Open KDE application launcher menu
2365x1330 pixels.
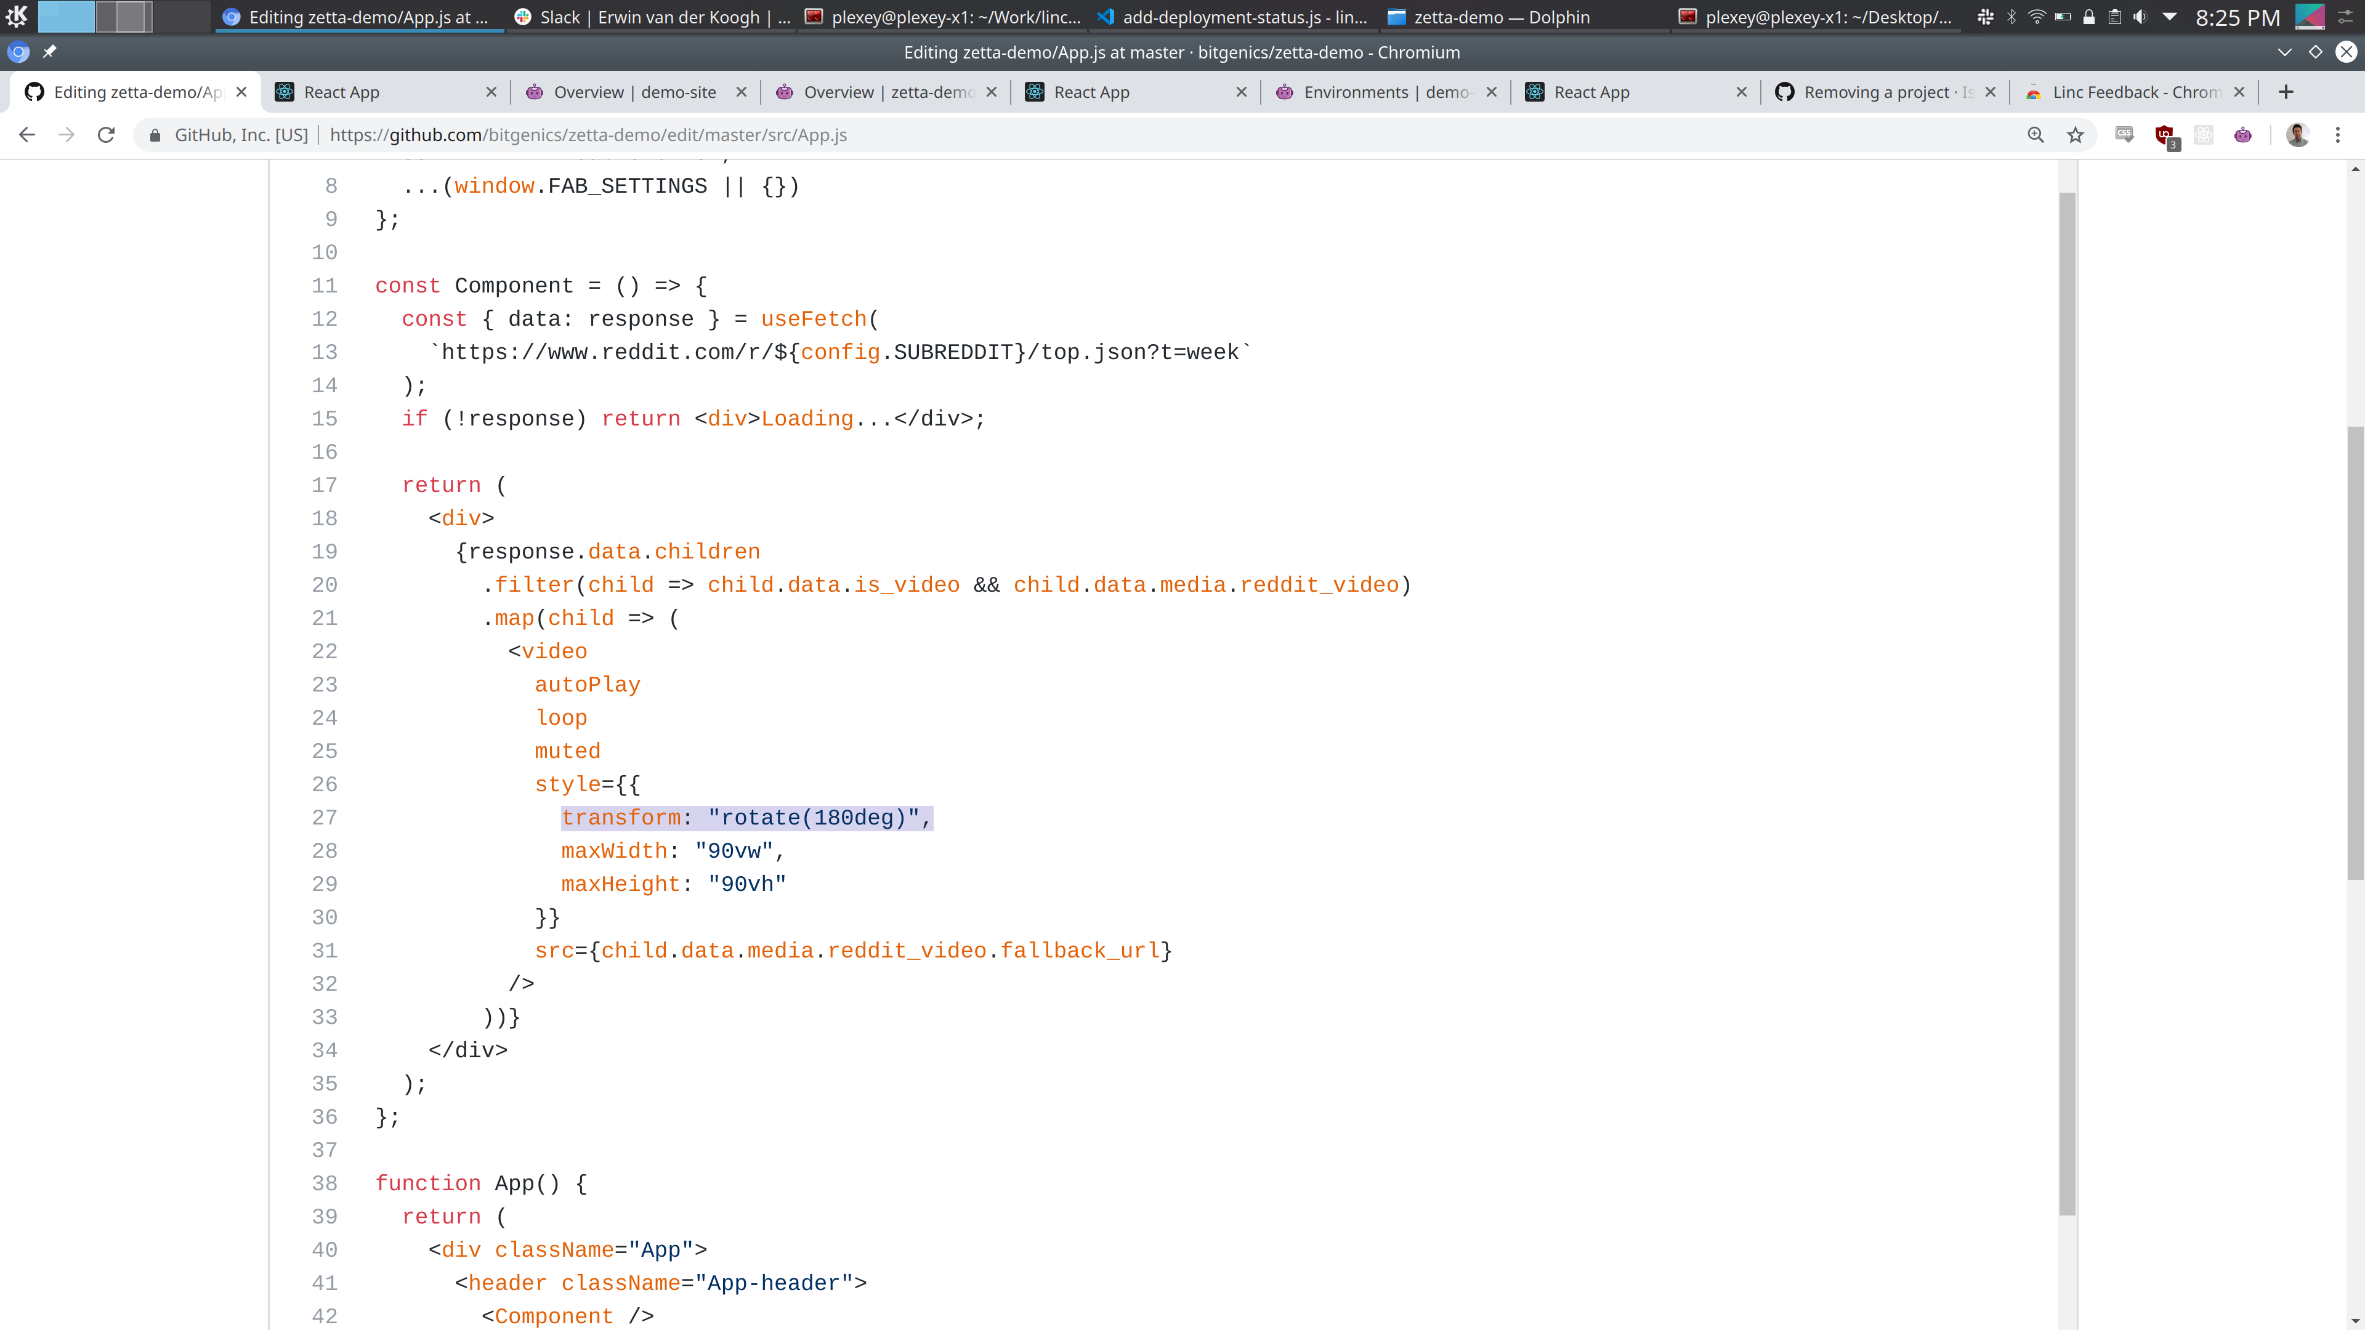click(17, 17)
